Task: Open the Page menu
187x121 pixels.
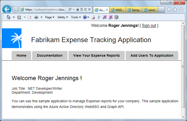Action: (x=50, y=17)
